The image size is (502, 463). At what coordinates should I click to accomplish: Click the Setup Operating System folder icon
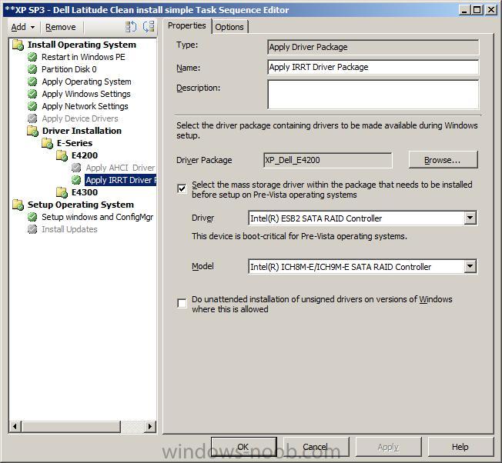click(18, 205)
